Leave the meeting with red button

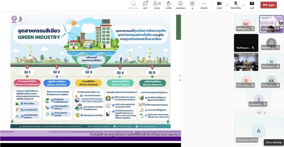(x=268, y=5)
